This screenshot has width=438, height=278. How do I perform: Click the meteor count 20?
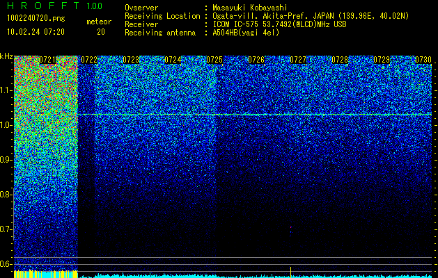click(x=101, y=32)
